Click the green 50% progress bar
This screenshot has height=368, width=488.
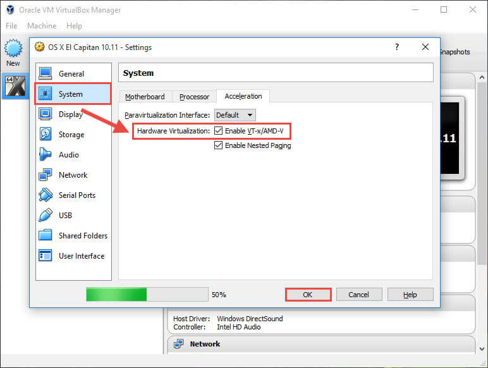point(147,295)
